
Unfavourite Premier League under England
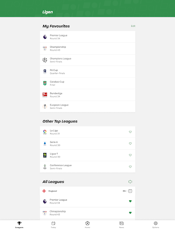click(x=130, y=201)
